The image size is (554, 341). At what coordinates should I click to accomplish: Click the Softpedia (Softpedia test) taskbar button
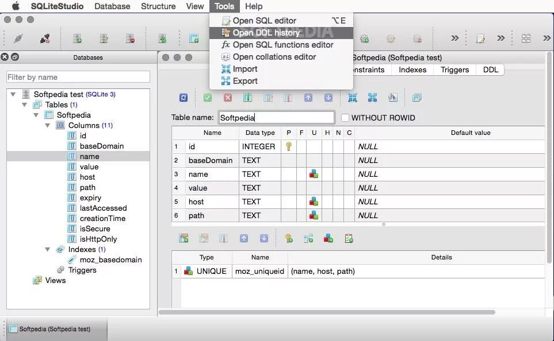coord(57,329)
